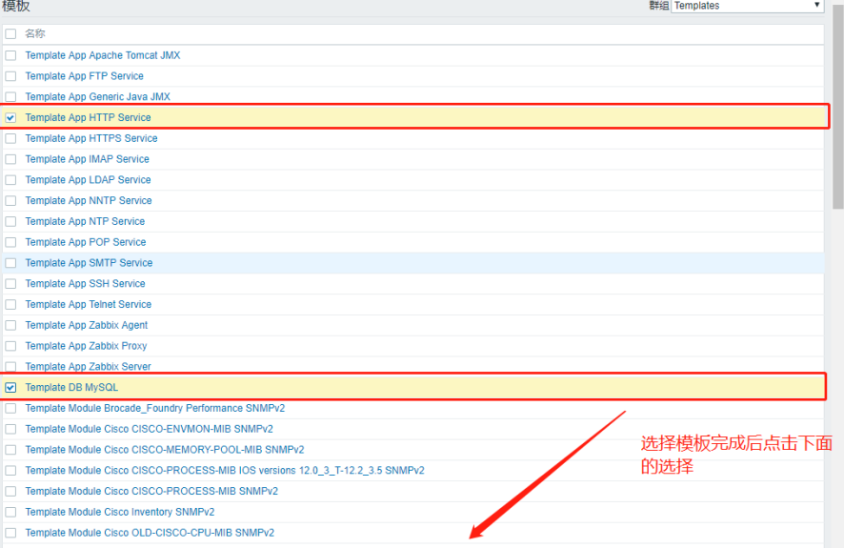Uncheck Template App HTTP Service checkbox
This screenshot has width=844, height=548.
(x=10, y=117)
